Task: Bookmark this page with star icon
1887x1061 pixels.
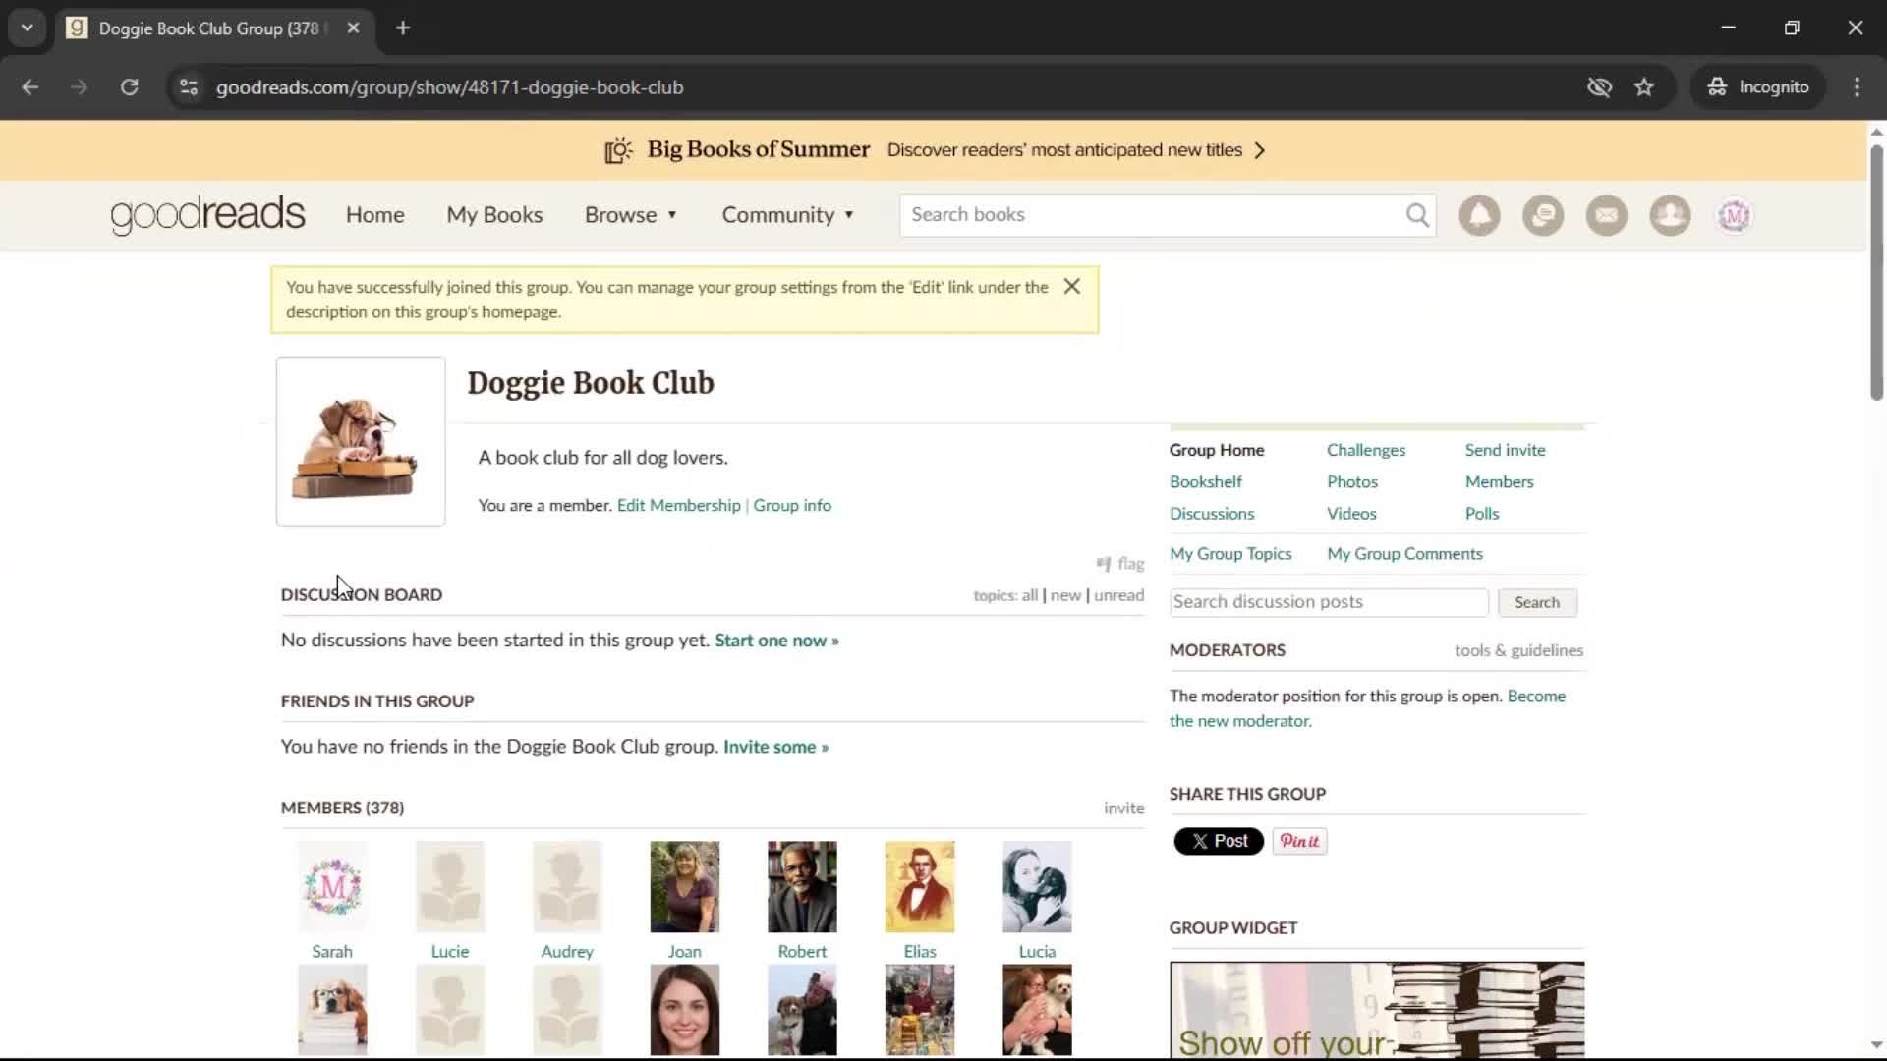Action: coord(1644,87)
